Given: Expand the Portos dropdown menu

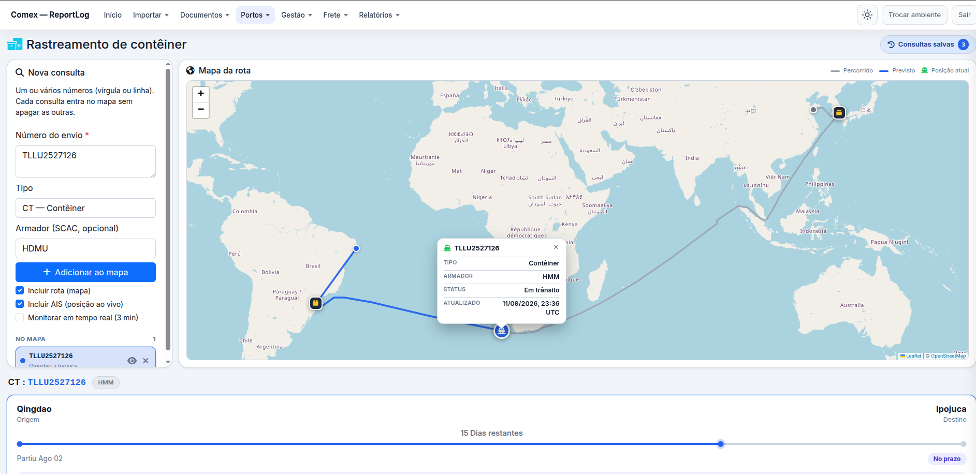Looking at the screenshot, I should coord(255,15).
